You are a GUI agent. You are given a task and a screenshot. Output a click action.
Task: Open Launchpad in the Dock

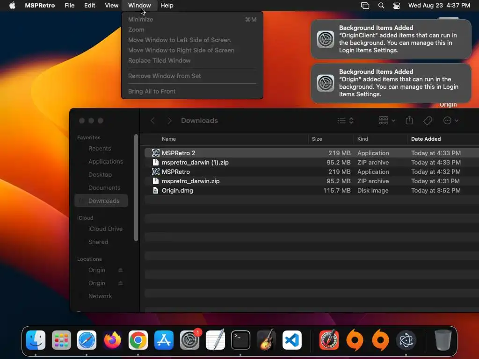pos(61,340)
